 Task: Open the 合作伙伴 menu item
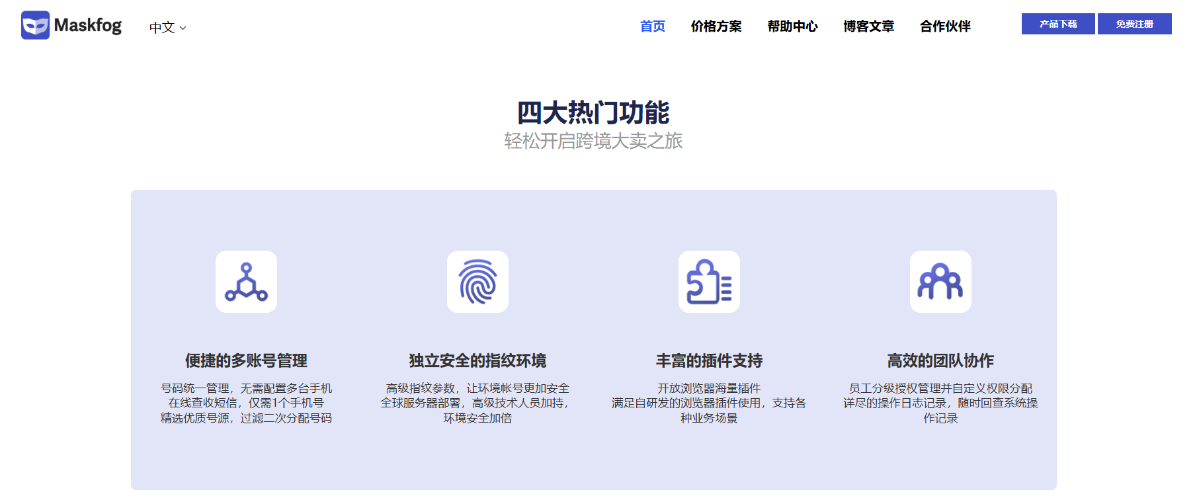[x=945, y=26]
